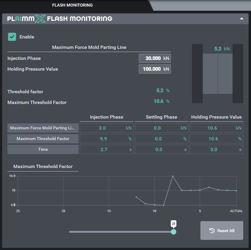Click the Maximum Threshold Factor chart title
Image resolution: width=251 pixels, height=250 pixels.
coord(43,167)
